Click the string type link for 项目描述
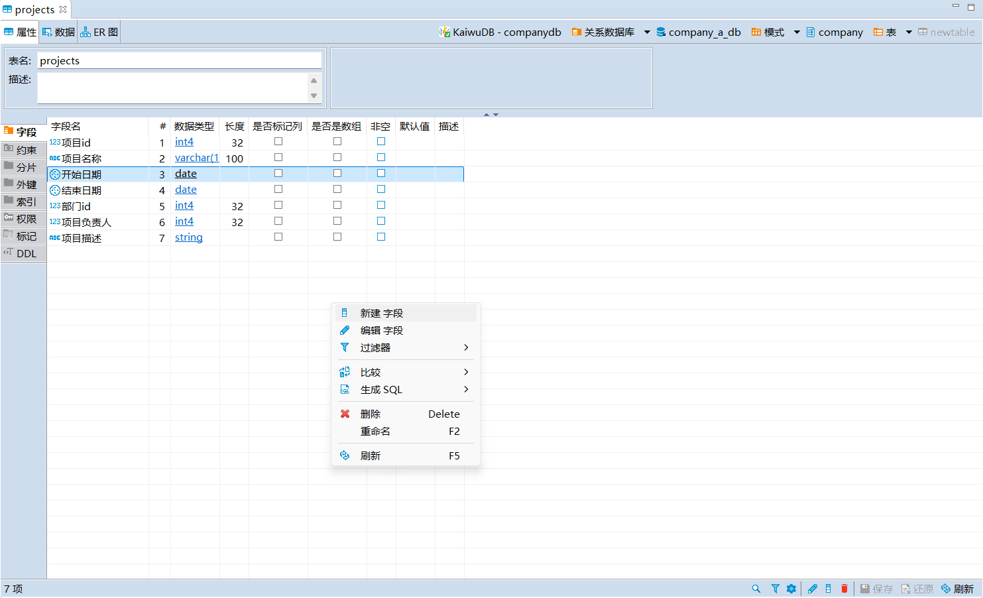The width and height of the screenshot is (983, 598). (x=188, y=237)
